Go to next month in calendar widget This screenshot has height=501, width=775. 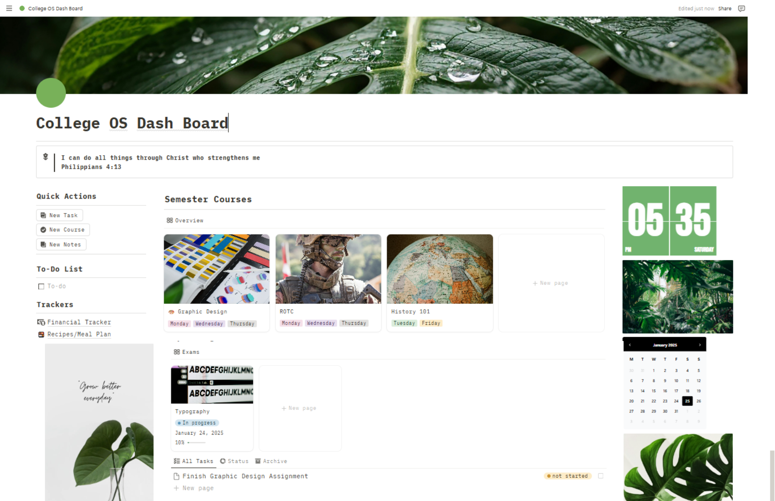coord(700,345)
